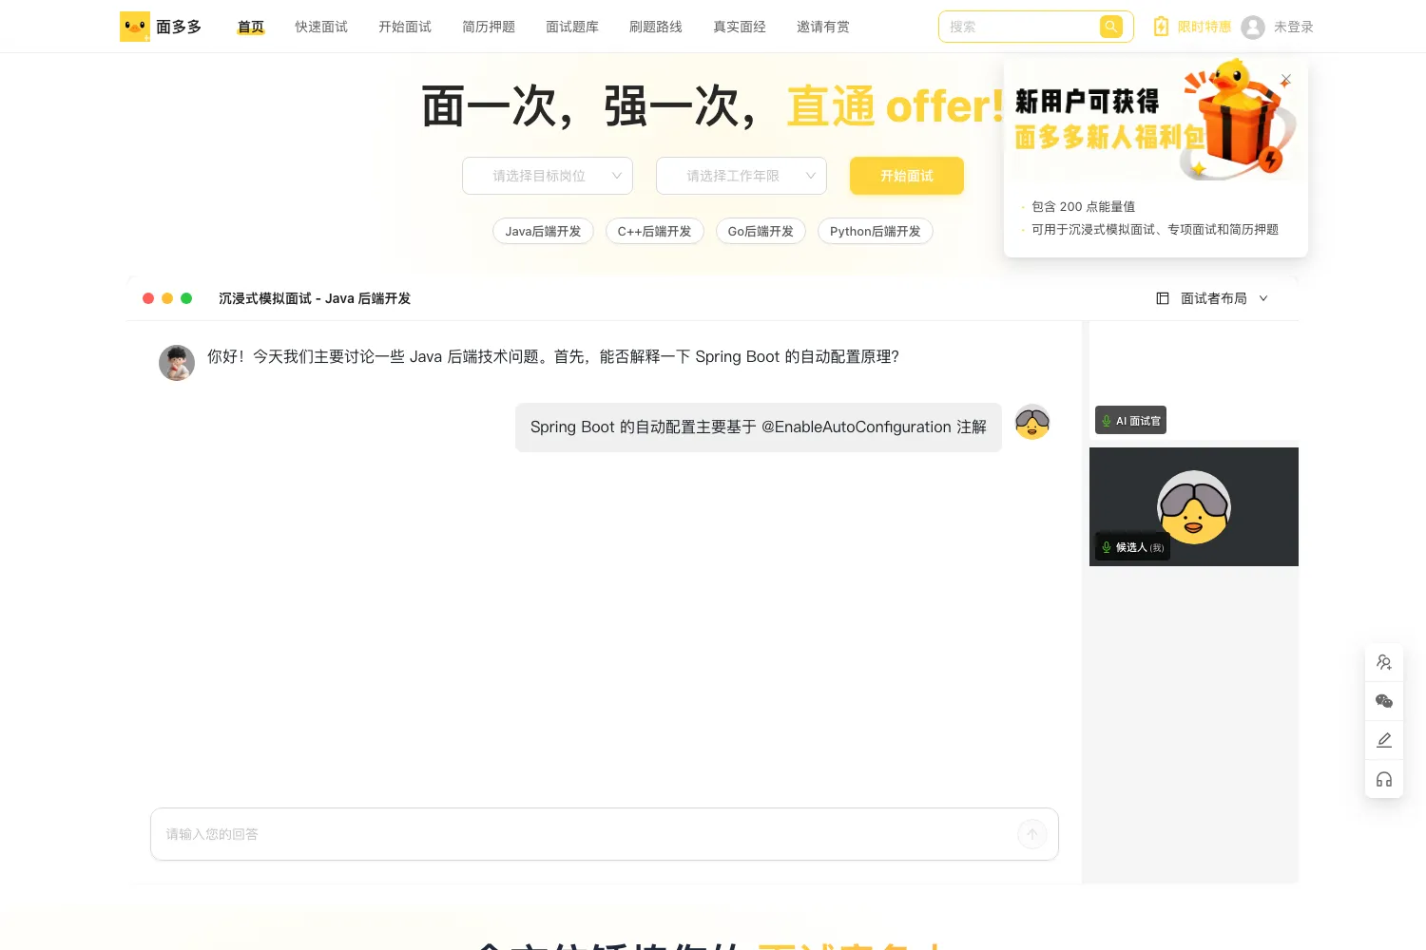Image resolution: width=1426 pixels, height=950 pixels.
Task: Click the pencil feedback icon in sidebar
Action: click(1384, 740)
